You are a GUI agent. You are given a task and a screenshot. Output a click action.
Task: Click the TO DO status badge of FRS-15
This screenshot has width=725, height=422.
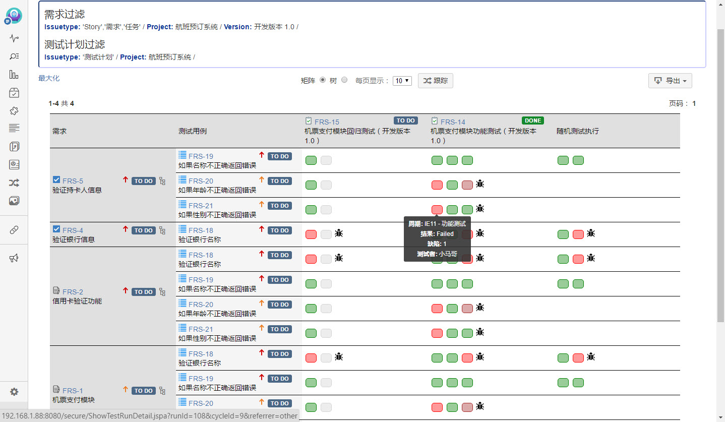[x=406, y=120]
